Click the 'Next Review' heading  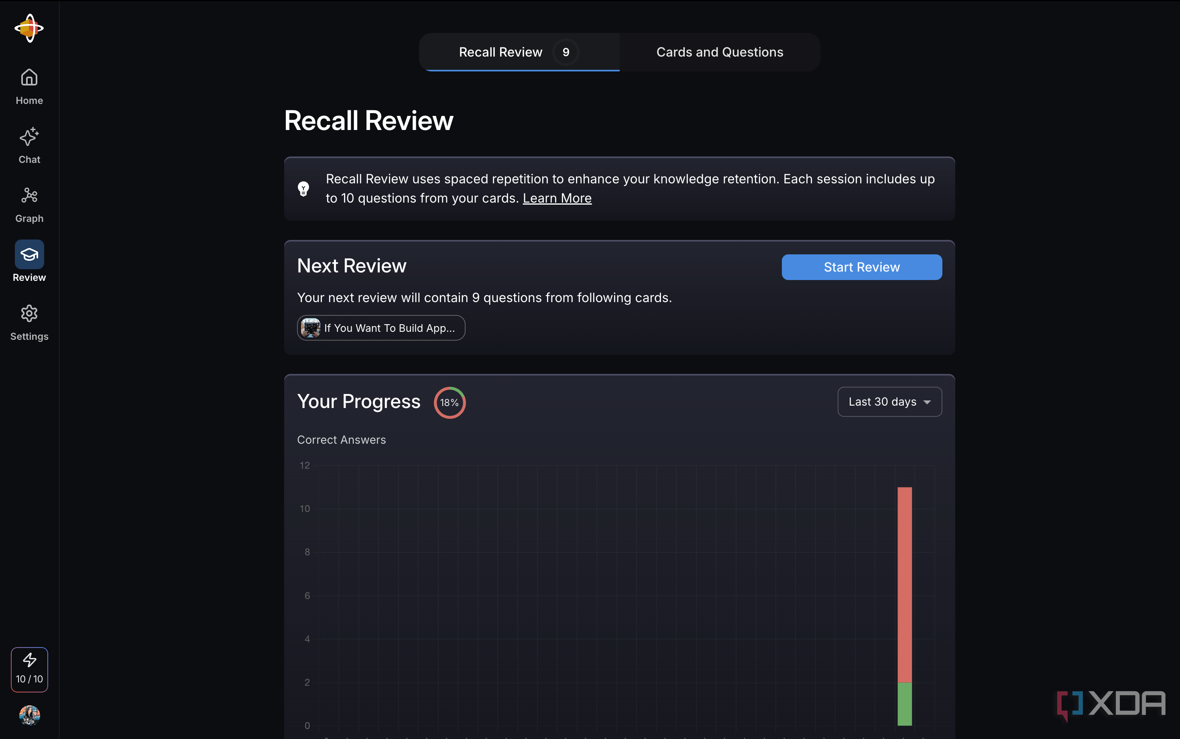(352, 266)
